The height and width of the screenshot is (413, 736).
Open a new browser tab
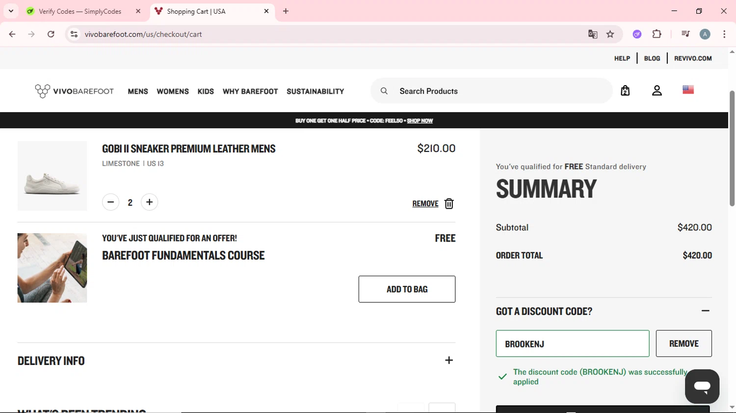[286, 11]
